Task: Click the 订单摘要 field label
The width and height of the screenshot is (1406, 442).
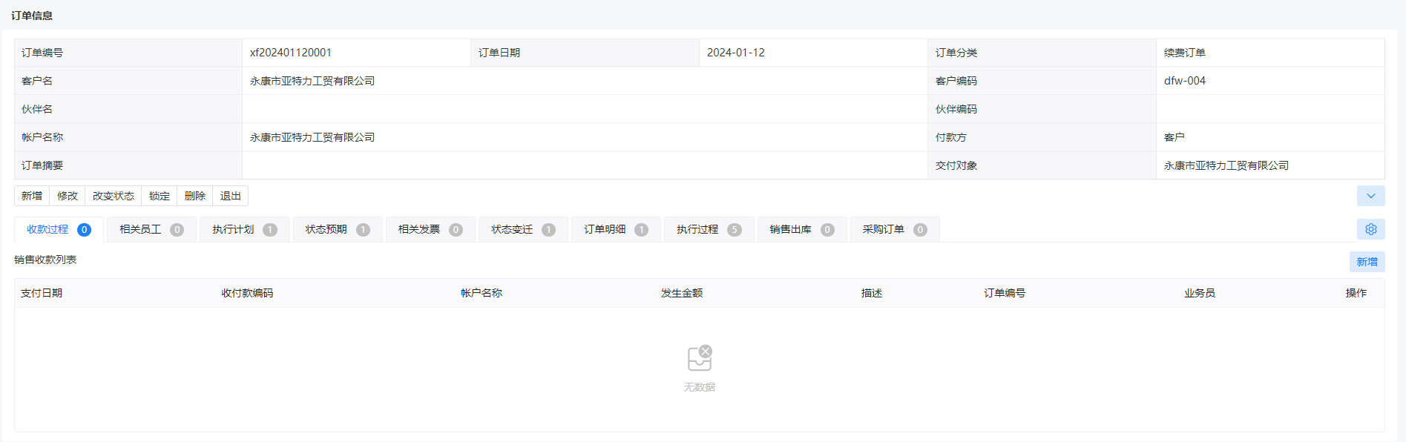Action: coord(42,165)
